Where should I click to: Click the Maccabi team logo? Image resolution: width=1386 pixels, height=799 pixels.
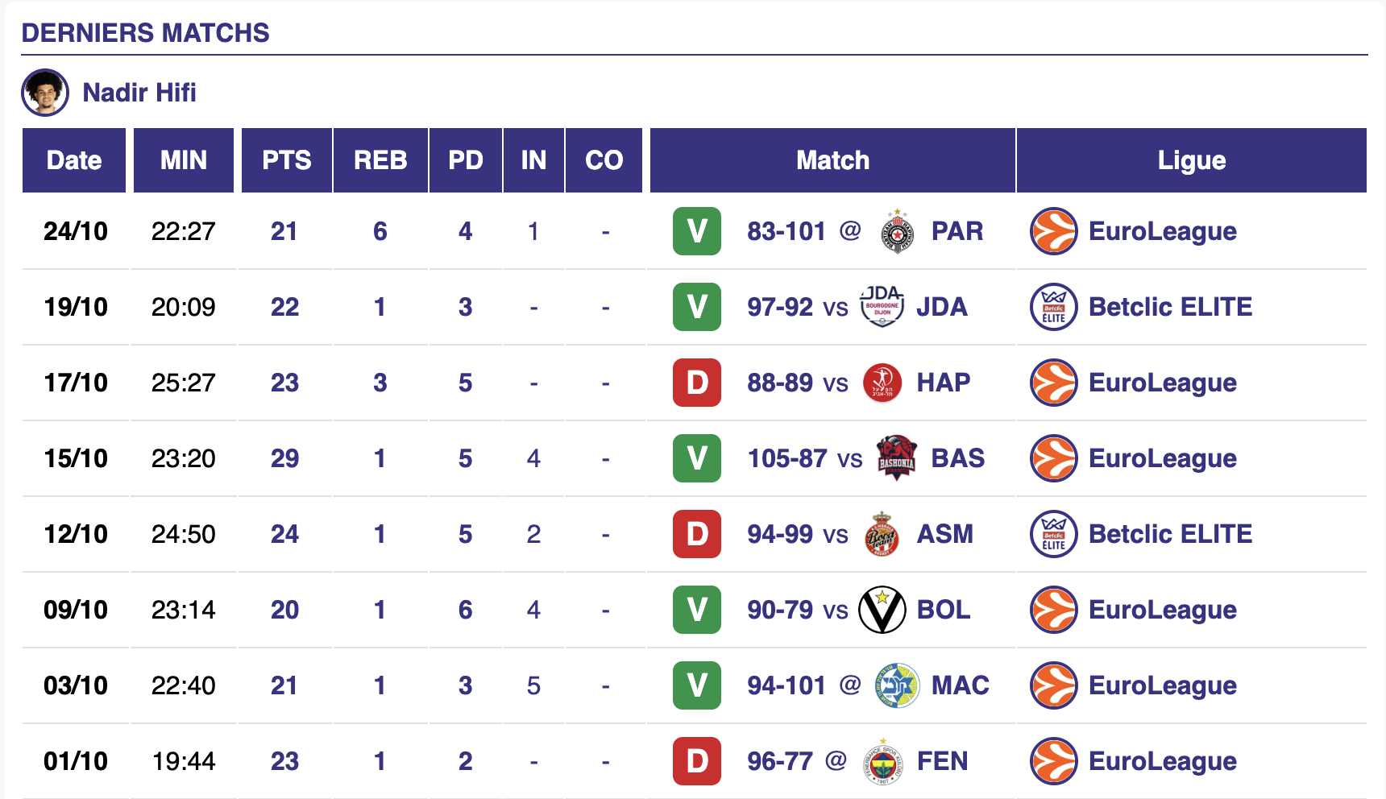point(897,685)
